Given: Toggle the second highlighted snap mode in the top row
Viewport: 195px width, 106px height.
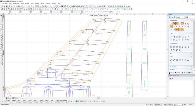Looking at the screenshot, I should 177,24.
